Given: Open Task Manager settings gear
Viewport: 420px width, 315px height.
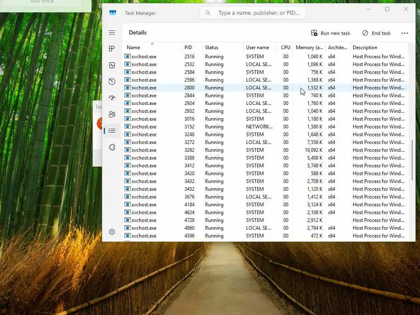Looking at the screenshot, I should click(112, 232).
